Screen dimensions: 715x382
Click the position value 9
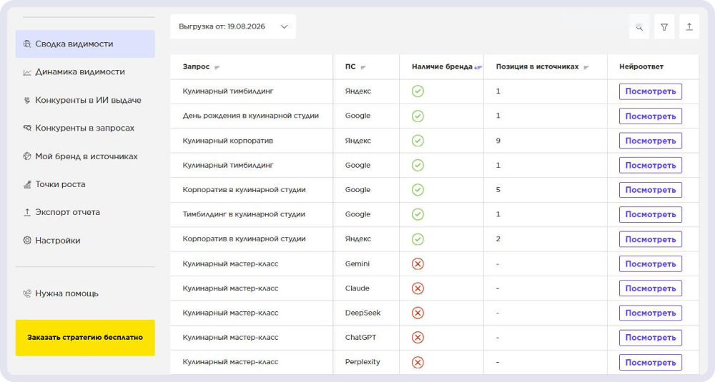tap(498, 141)
